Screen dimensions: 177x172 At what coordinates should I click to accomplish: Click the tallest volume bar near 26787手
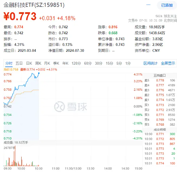tap(15, 156)
